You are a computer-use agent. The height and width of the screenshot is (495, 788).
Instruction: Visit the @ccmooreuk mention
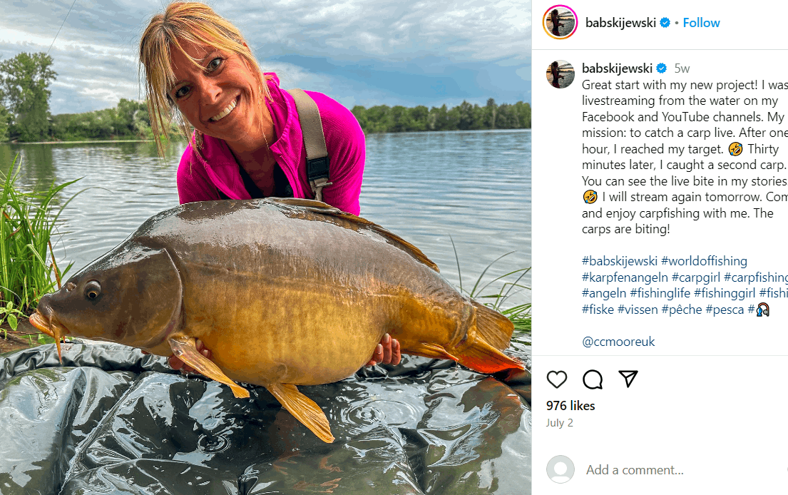pyautogui.click(x=618, y=342)
